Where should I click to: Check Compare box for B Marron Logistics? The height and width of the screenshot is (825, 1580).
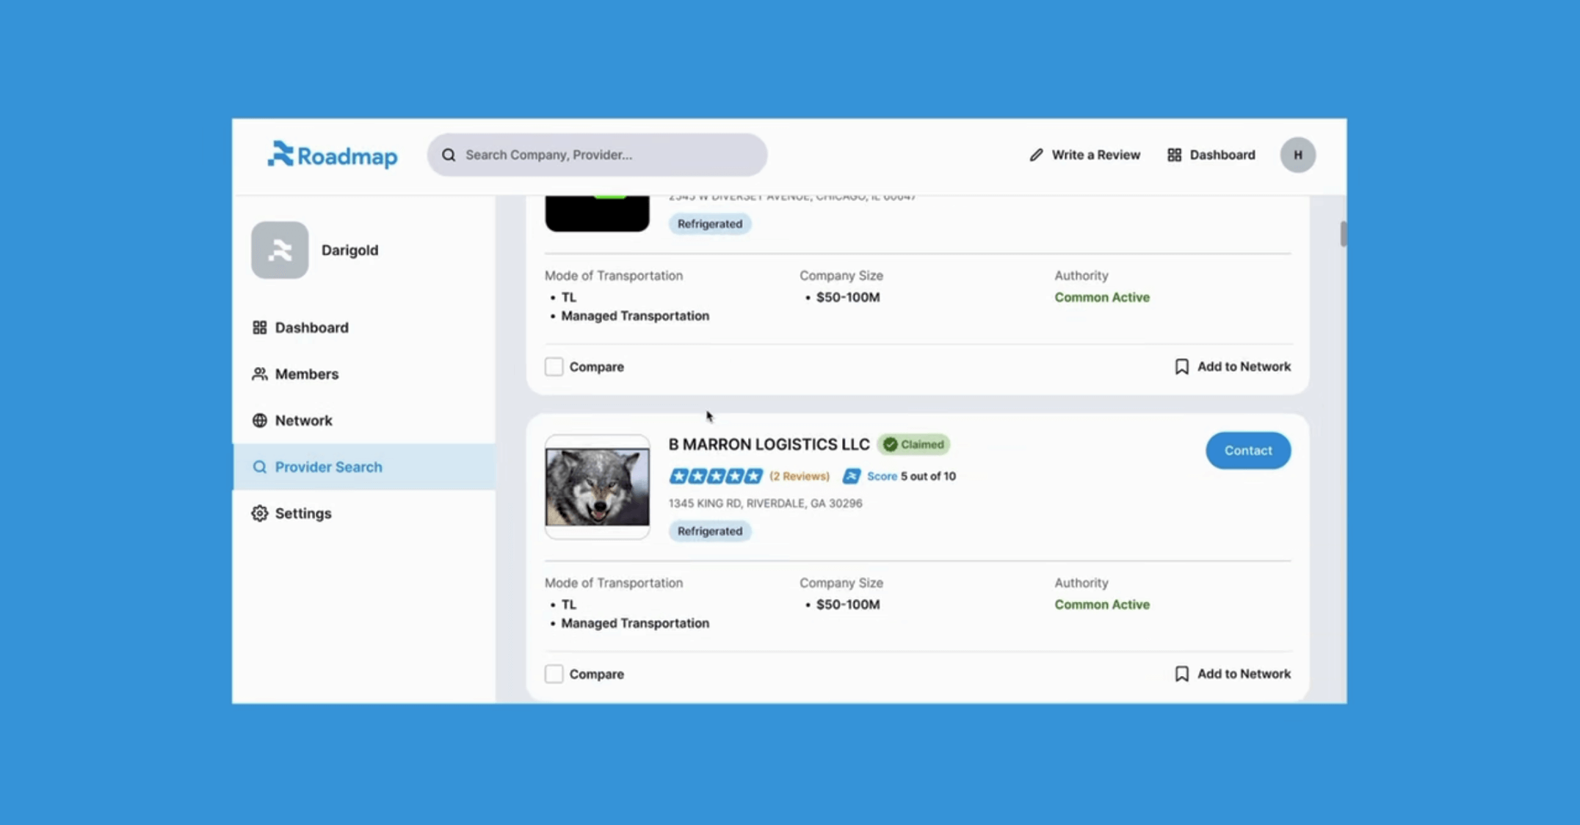coord(554,674)
